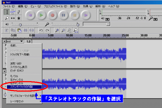
Task: Click the Fit Selection zoom icon
Action: 70,30
